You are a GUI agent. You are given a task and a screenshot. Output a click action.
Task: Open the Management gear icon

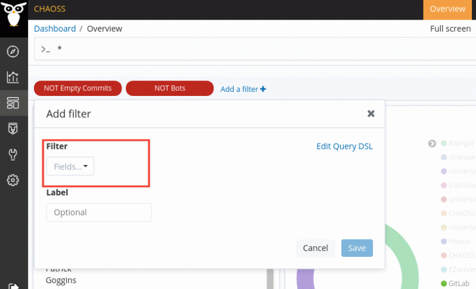(x=13, y=180)
